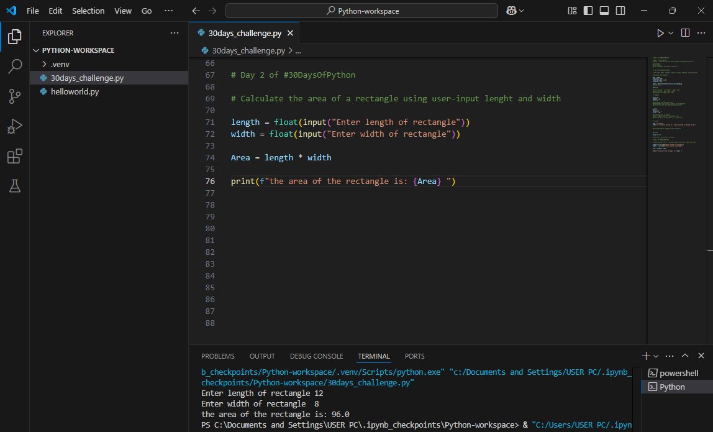Toggle the primary side bar
713x432 pixels.
pos(588,11)
